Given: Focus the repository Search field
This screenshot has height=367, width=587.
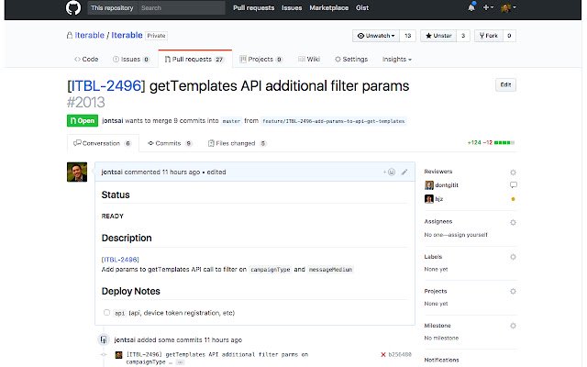Looking at the screenshot, I should 182,8.
